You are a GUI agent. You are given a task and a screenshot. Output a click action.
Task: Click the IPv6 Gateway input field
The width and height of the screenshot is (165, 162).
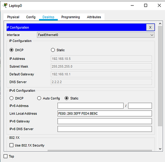[x=104, y=121]
